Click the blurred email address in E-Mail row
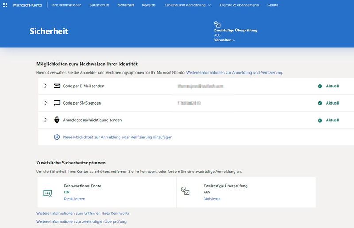 click(200, 86)
